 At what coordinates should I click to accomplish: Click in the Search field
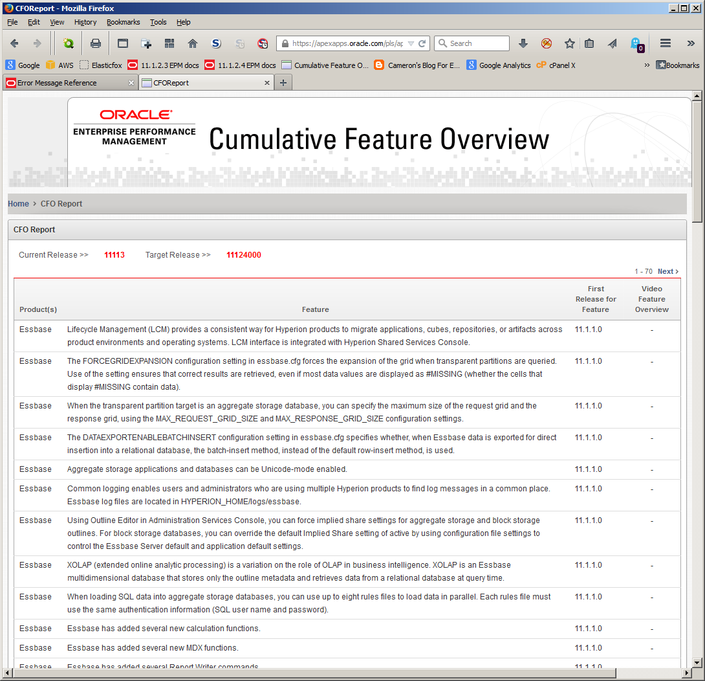pos(472,43)
